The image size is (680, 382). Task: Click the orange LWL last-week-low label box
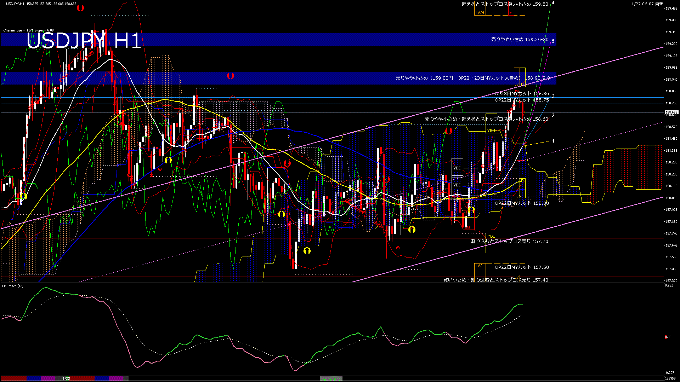480,266
